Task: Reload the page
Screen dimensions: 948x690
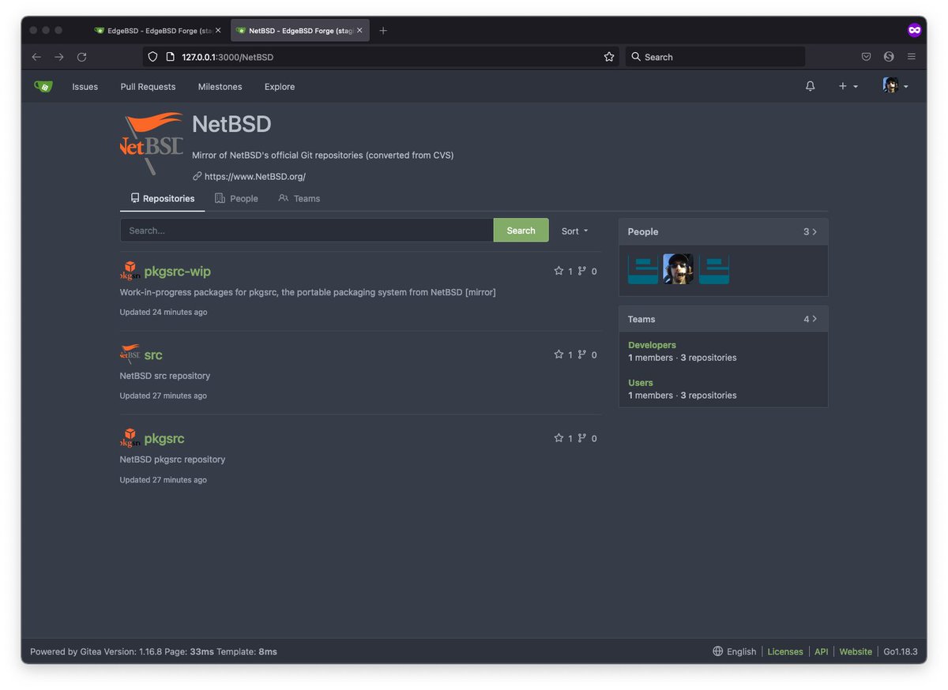Action: [81, 57]
